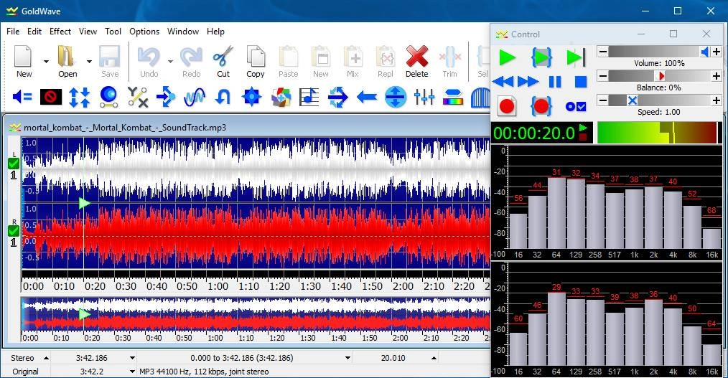Image resolution: width=728 pixels, height=378 pixels.
Task: Click the blue sphere Doppler effect icon
Action: point(108,97)
